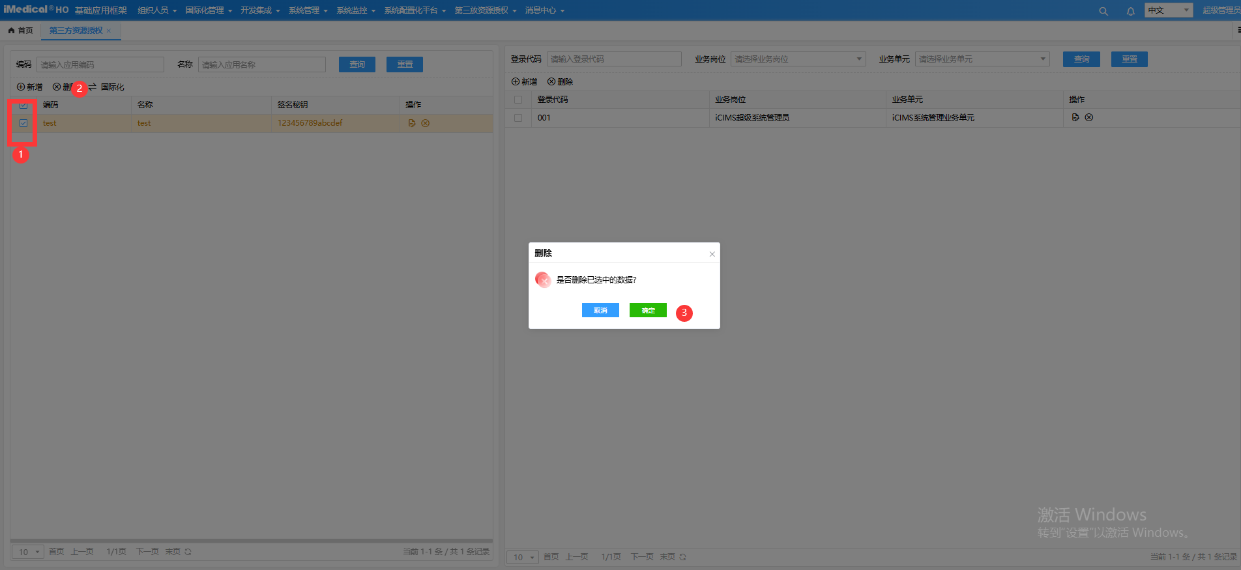Open the notification bell
Viewport: 1241px width, 570px height.
pos(1130,11)
